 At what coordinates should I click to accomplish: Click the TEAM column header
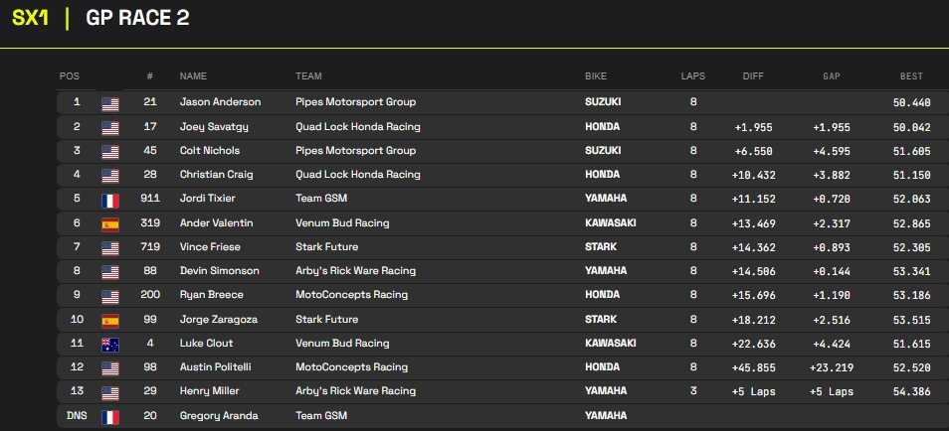point(307,76)
